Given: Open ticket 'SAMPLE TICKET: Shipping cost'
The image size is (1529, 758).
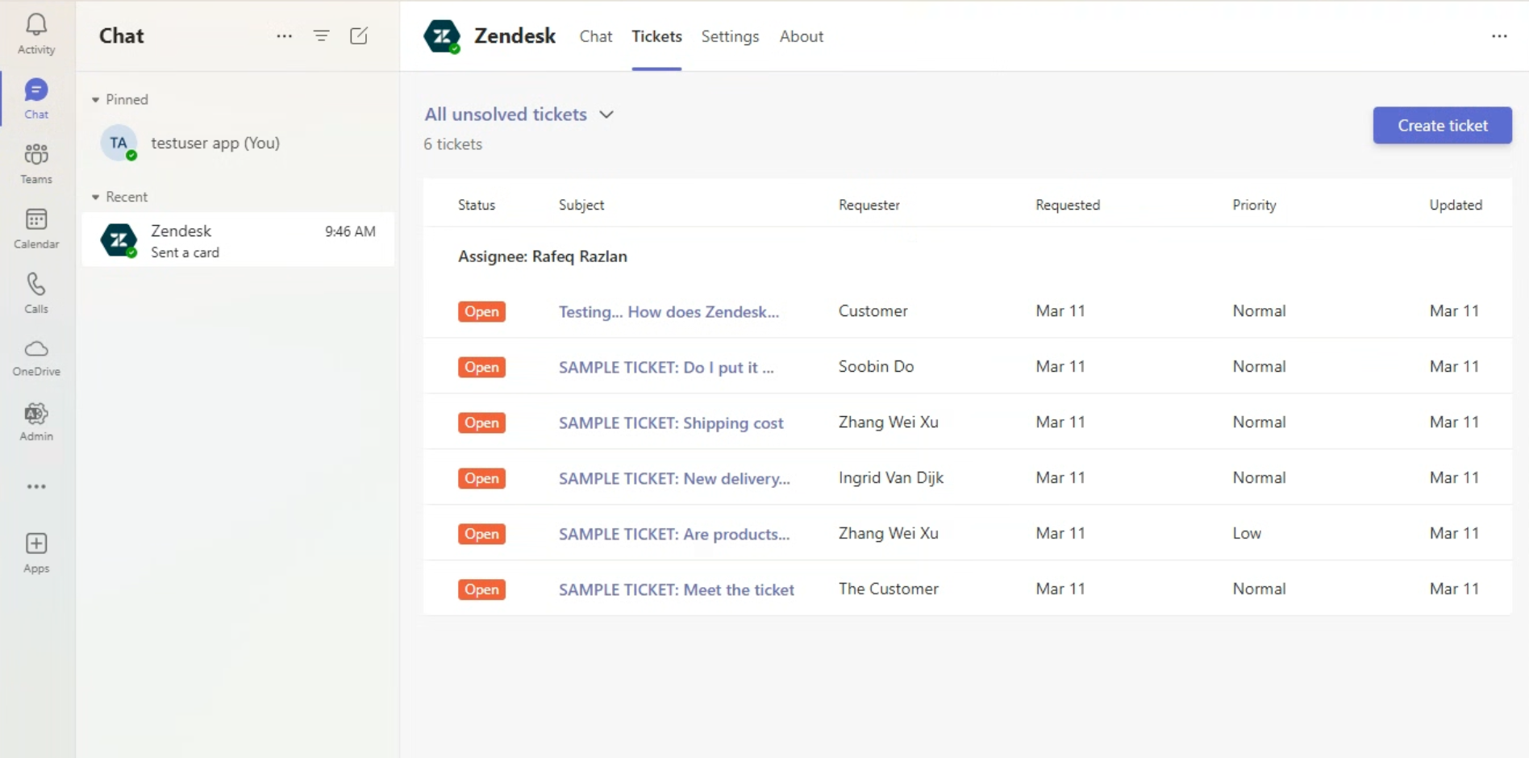Looking at the screenshot, I should coord(671,423).
